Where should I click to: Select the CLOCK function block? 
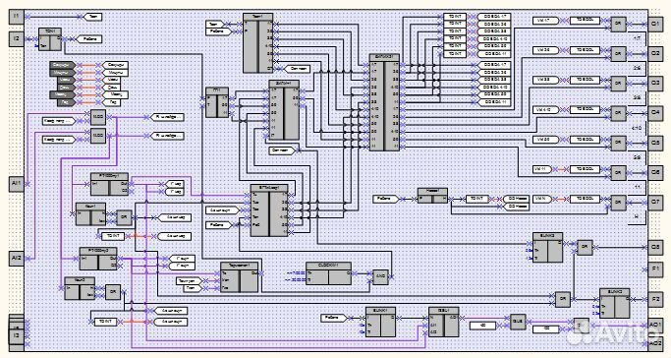329,273
